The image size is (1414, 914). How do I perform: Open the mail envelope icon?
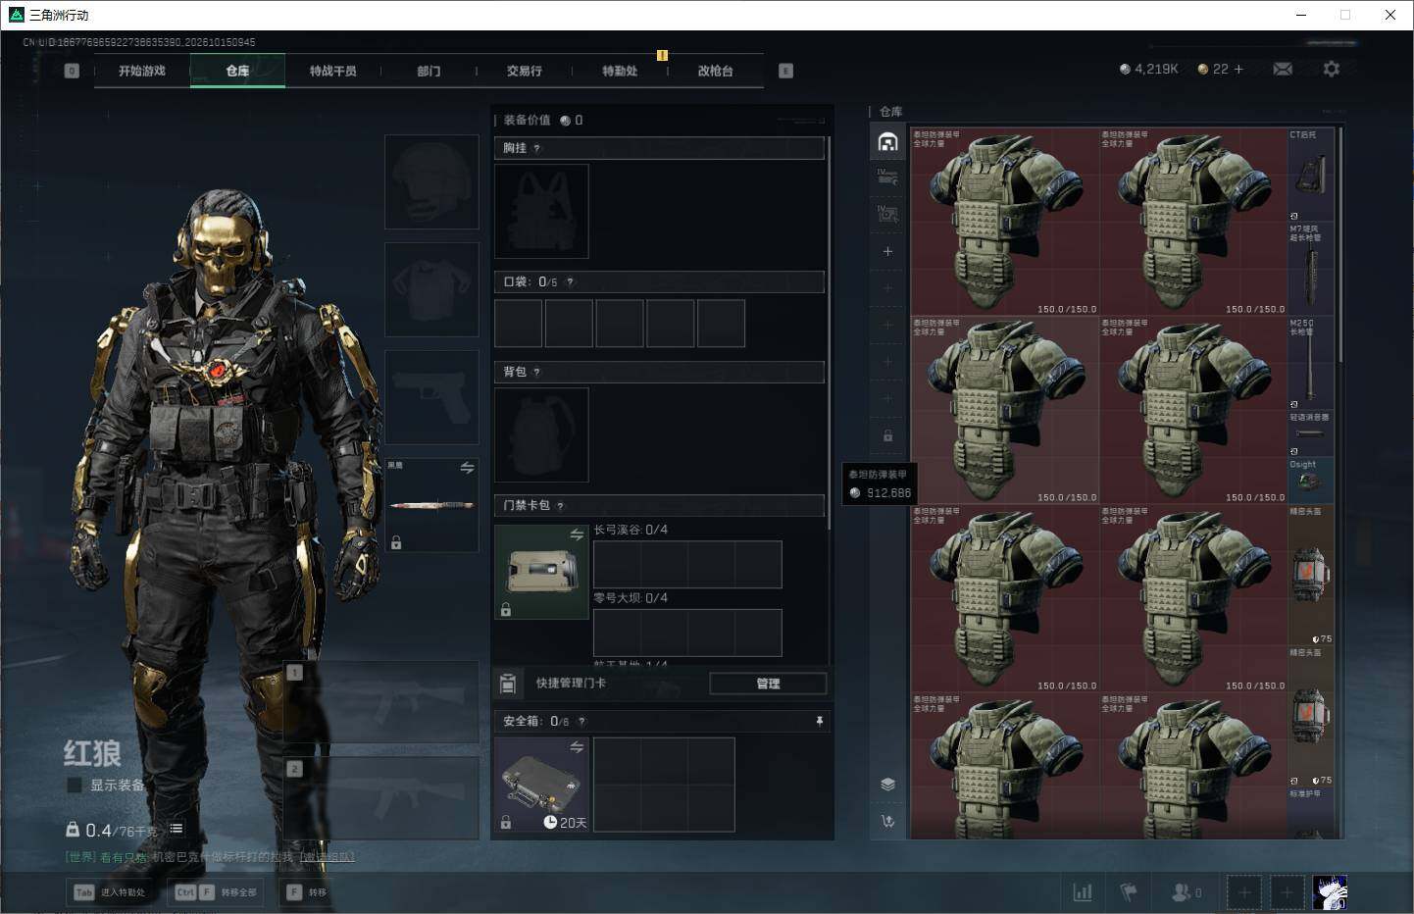[x=1282, y=69]
